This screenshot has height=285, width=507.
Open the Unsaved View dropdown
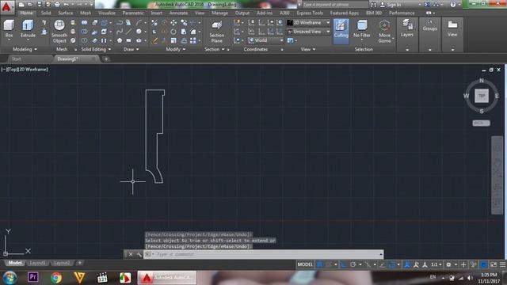309,32
